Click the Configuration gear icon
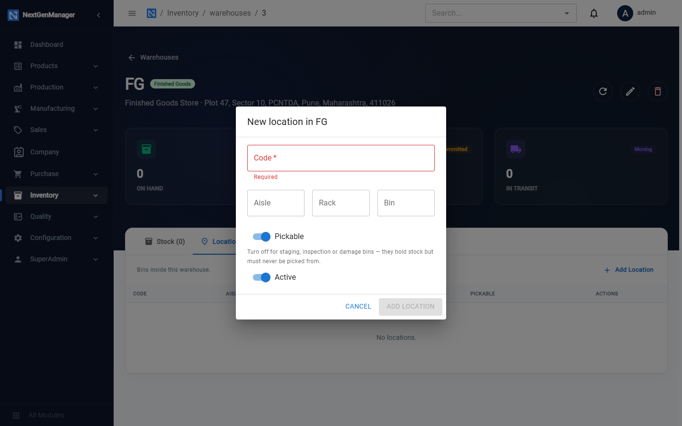 18,238
